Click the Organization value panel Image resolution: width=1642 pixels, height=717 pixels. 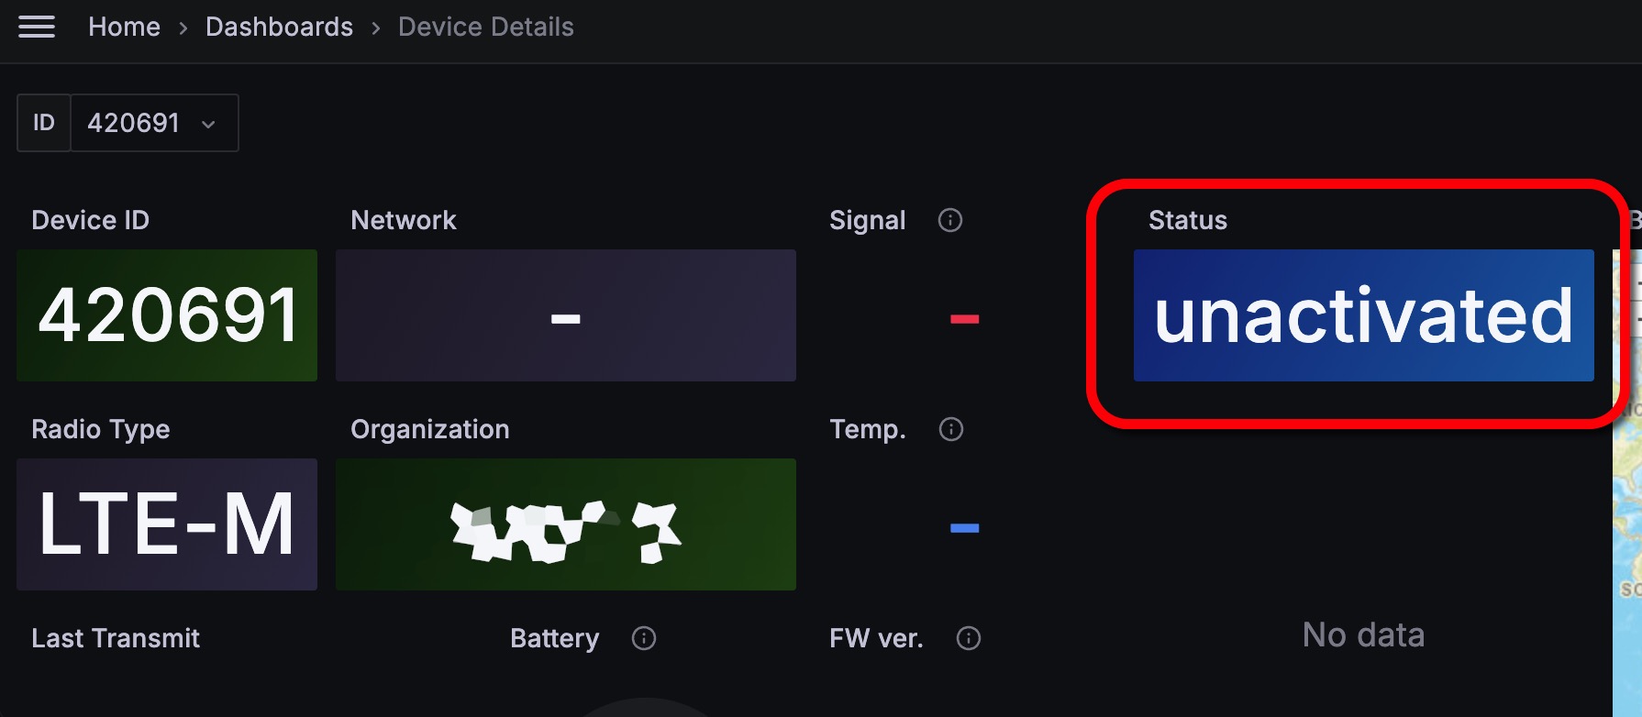coord(565,524)
